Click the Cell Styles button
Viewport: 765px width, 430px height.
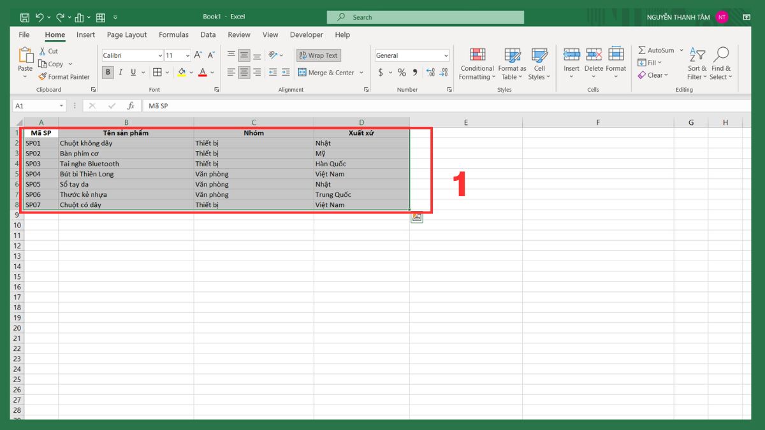pyautogui.click(x=539, y=63)
